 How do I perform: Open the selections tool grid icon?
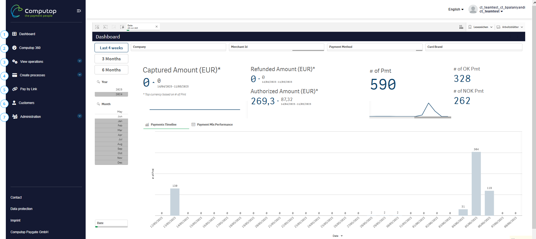[x=461, y=27]
